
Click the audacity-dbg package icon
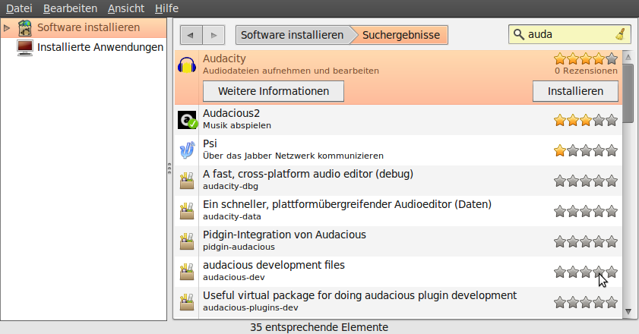[x=187, y=181]
